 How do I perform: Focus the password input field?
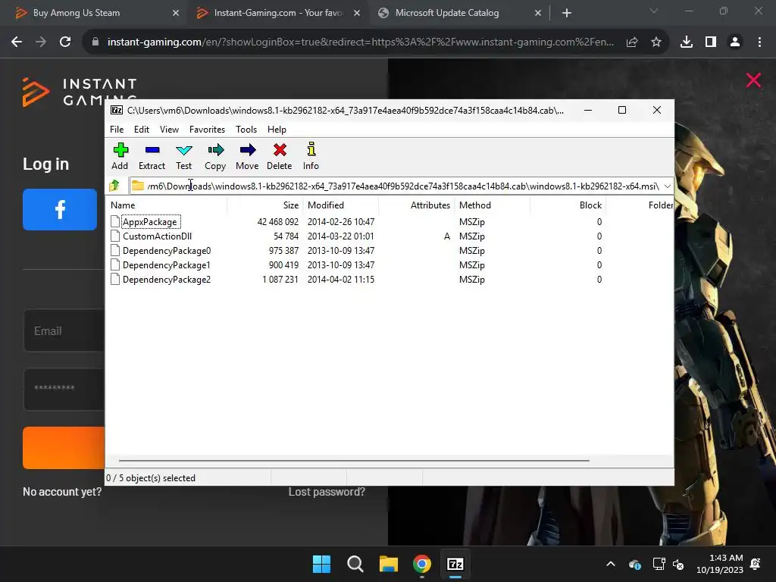pos(64,389)
